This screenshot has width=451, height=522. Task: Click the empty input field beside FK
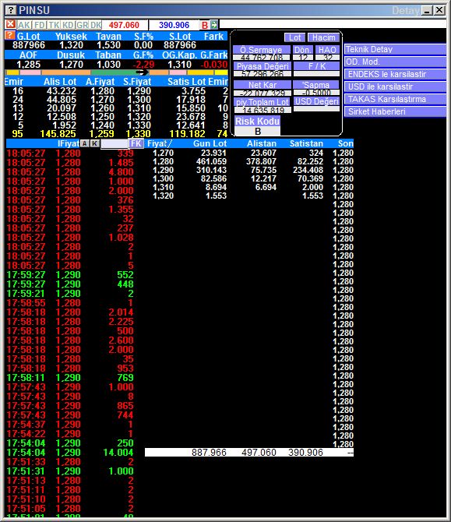pos(115,144)
